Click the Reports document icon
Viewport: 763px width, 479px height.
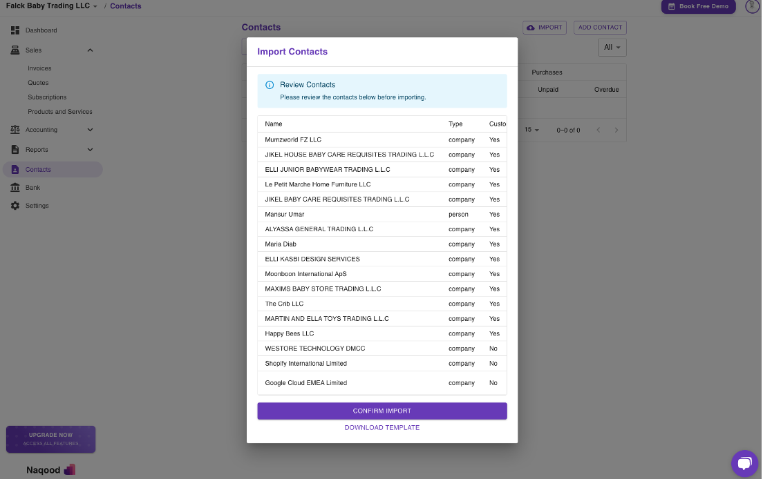(x=15, y=150)
